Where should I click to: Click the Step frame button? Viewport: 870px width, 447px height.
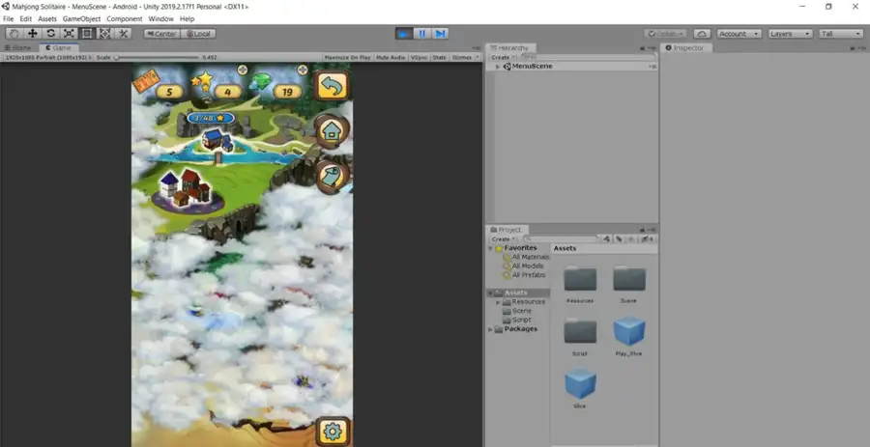point(441,34)
